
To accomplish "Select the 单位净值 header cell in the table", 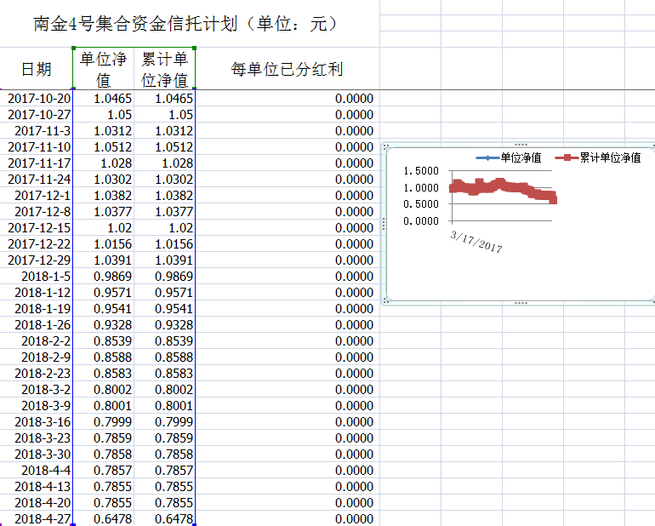I will [103, 69].
